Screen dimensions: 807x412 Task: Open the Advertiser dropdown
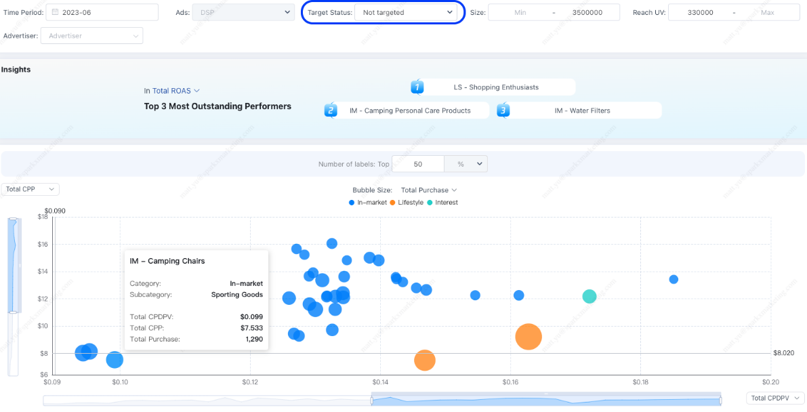coord(91,36)
